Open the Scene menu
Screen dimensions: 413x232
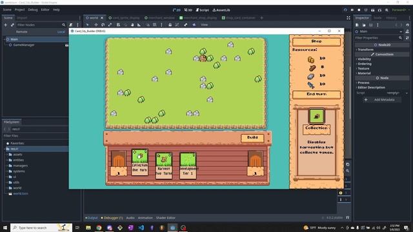[x=7, y=10]
